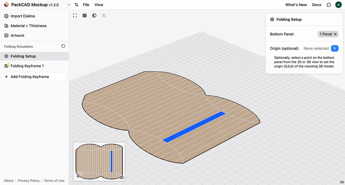
Task: Click the blue strip in the 2D minimap
Action: click(x=112, y=161)
